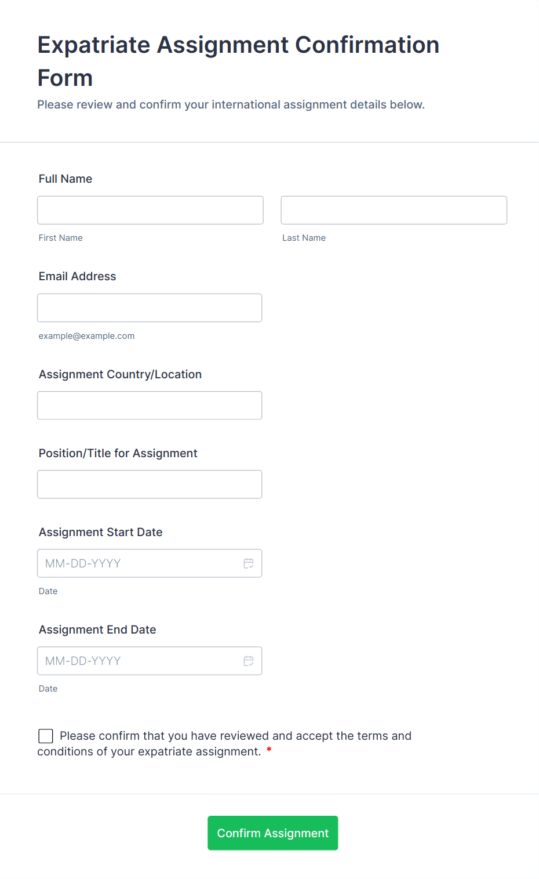Select the Assignment Country/Location text box
Screen dimensions: 539x879
(x=150, y=406)
